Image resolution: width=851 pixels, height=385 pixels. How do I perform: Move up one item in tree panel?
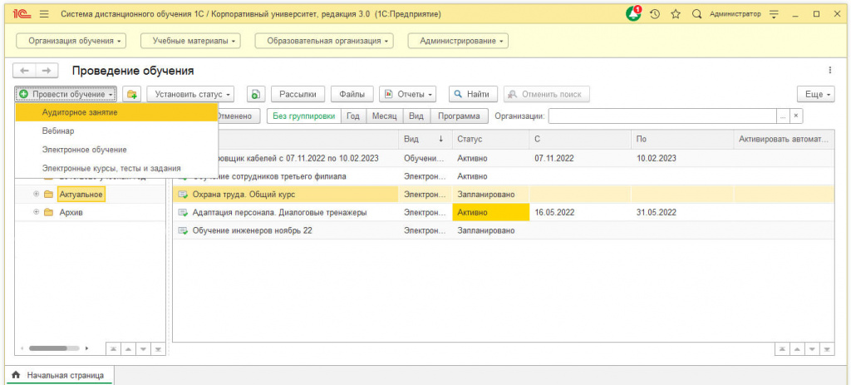(129, 348)
